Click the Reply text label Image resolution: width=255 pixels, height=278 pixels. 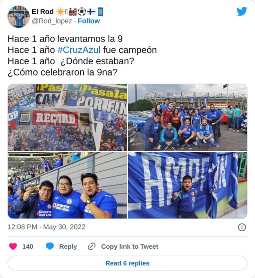(x=68, y=246)
